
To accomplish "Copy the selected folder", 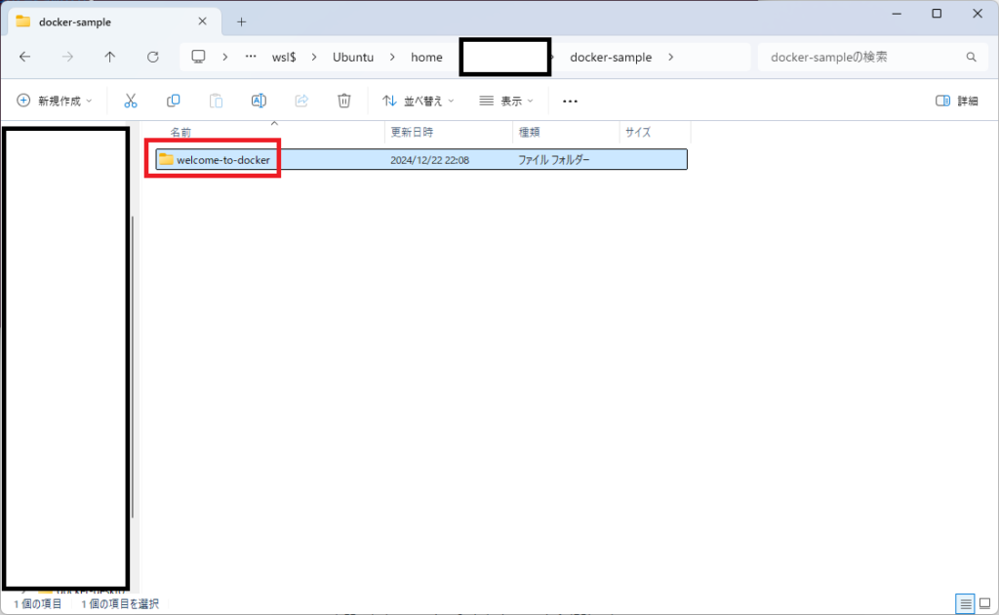I will [174, 101].
